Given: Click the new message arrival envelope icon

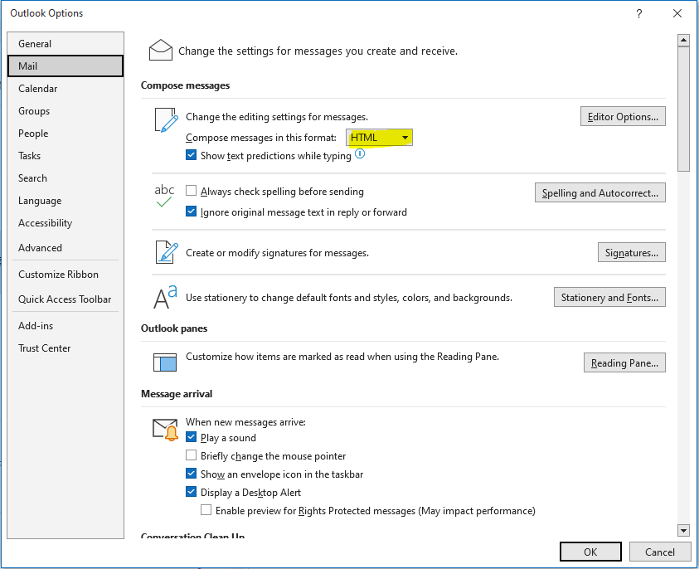Looking at the screenshot, I should [x=164, y=427].
